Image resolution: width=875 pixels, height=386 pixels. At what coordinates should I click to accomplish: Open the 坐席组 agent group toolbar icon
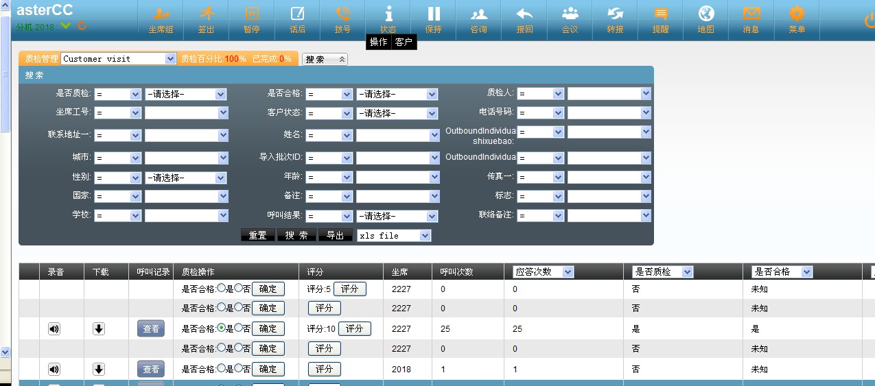click(x=161, y=19)
